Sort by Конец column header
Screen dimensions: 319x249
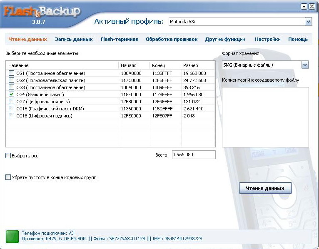pos(165,65)
